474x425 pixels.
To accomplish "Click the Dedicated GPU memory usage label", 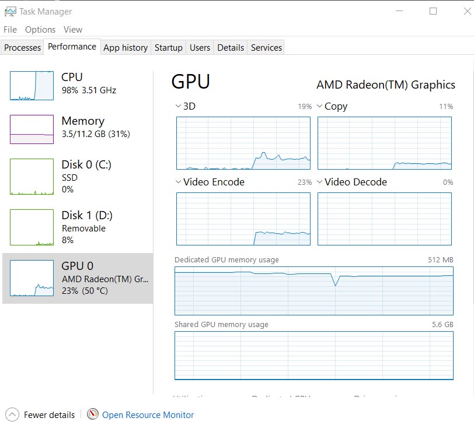I will 226,260.
